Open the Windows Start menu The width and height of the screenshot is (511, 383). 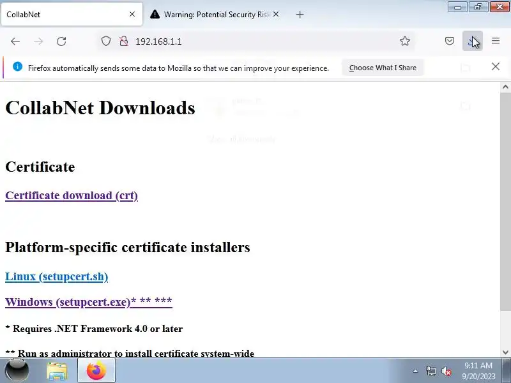point(17,371)
